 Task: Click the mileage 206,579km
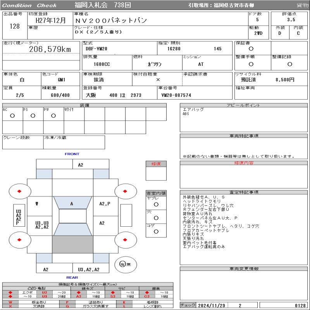pos(50,49)
